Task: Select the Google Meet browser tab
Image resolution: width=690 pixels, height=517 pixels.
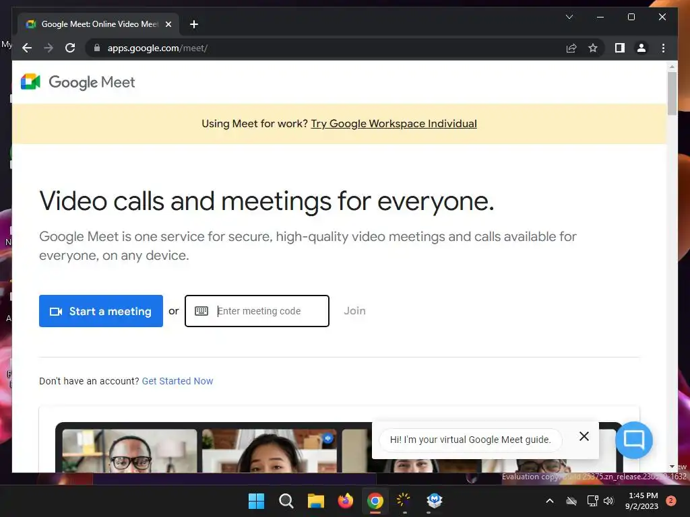Action: (98, 24)
